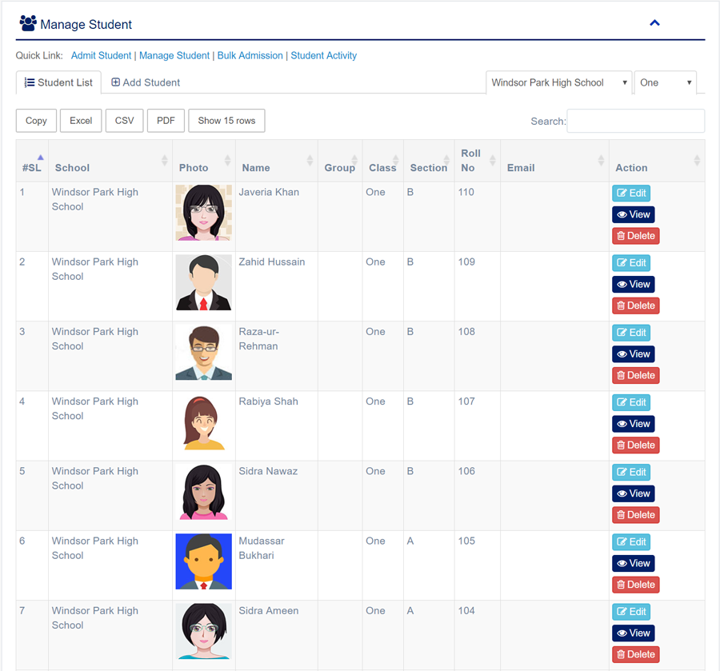Select the Student List tab
720x671 pixels.
(58, 82)
